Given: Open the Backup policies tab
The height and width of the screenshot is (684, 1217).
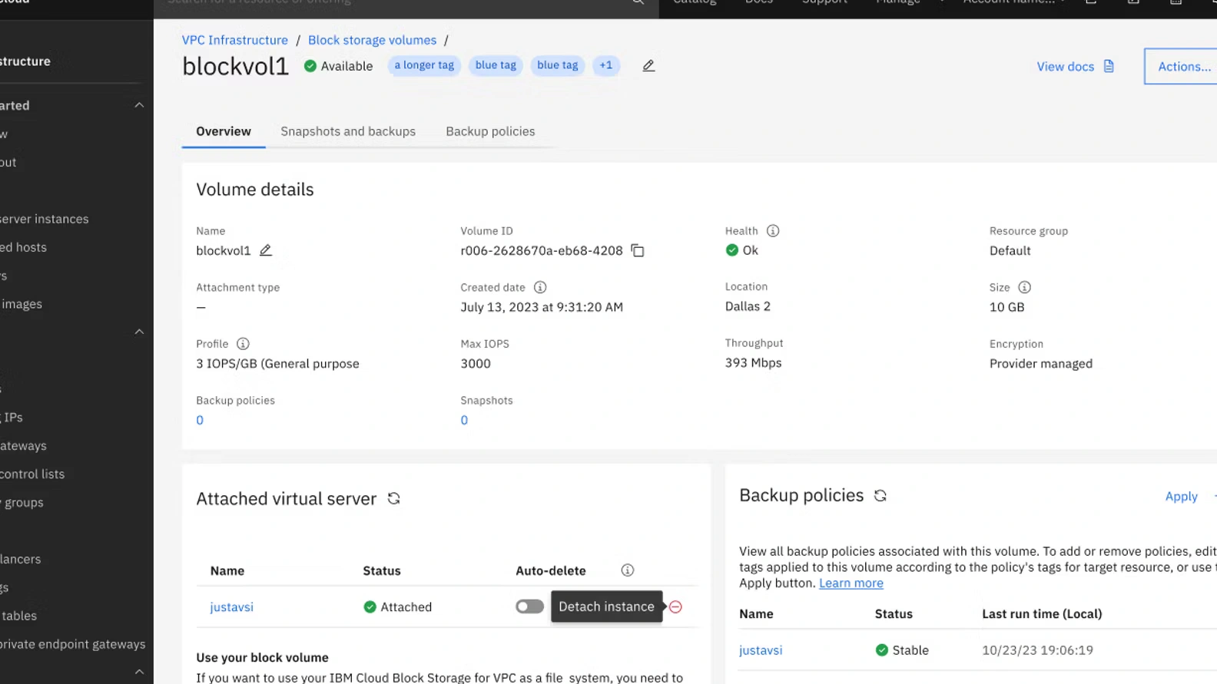Looking at the screenshot, I should pyautogui.click(x=490, y=131).
